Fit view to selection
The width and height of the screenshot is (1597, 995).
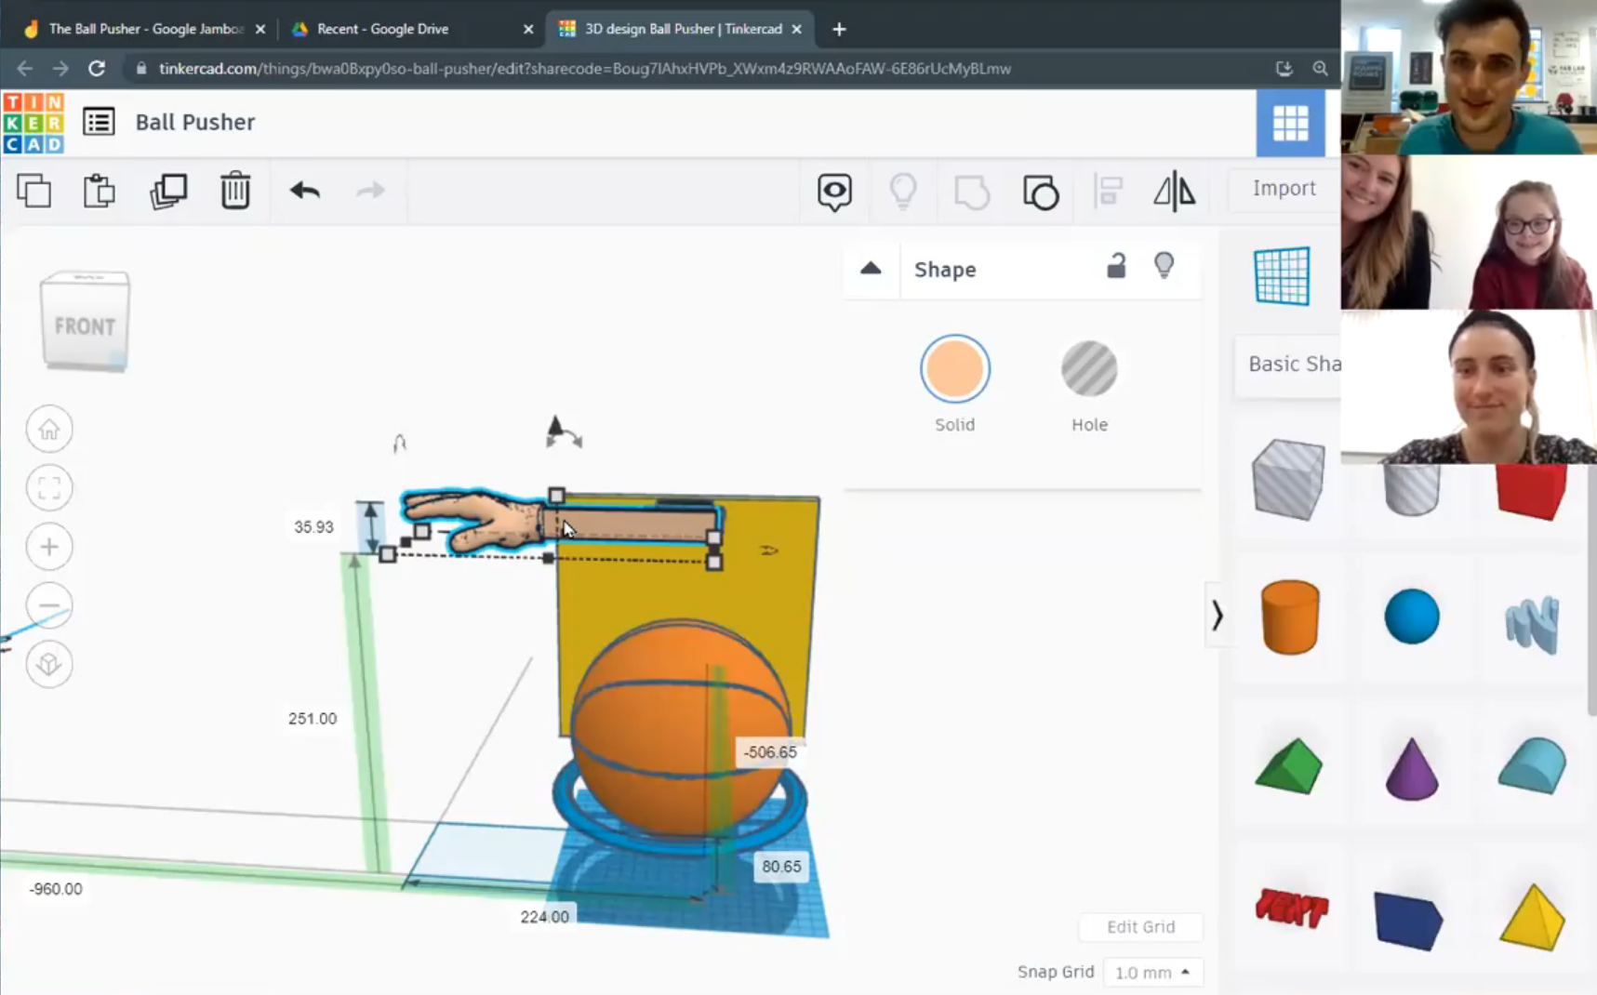[49, 487]
